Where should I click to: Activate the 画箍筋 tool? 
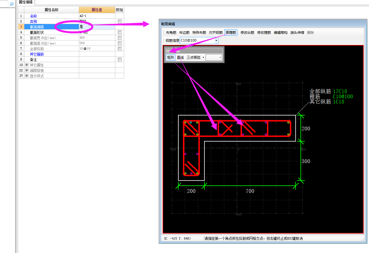[x=231, y=33]
